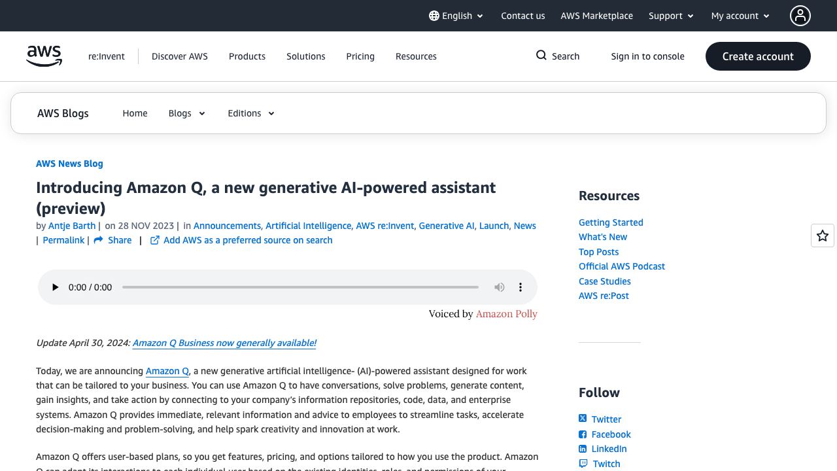Open Getting Started resource link
Screen dimensions: 837x471
(x=611, y=222)
